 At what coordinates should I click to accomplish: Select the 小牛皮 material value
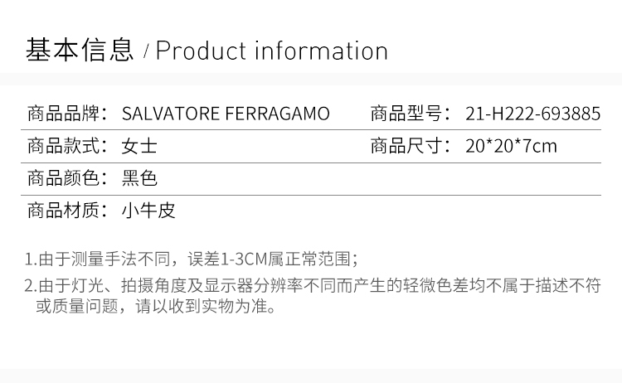pos(148,211)
